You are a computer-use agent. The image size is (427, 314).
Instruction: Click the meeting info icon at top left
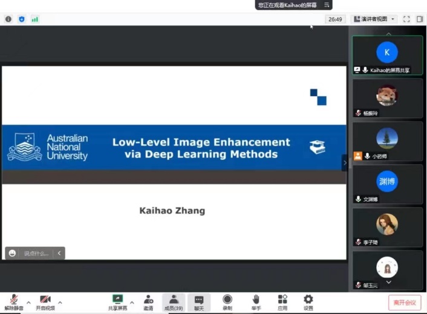[8, 19]
